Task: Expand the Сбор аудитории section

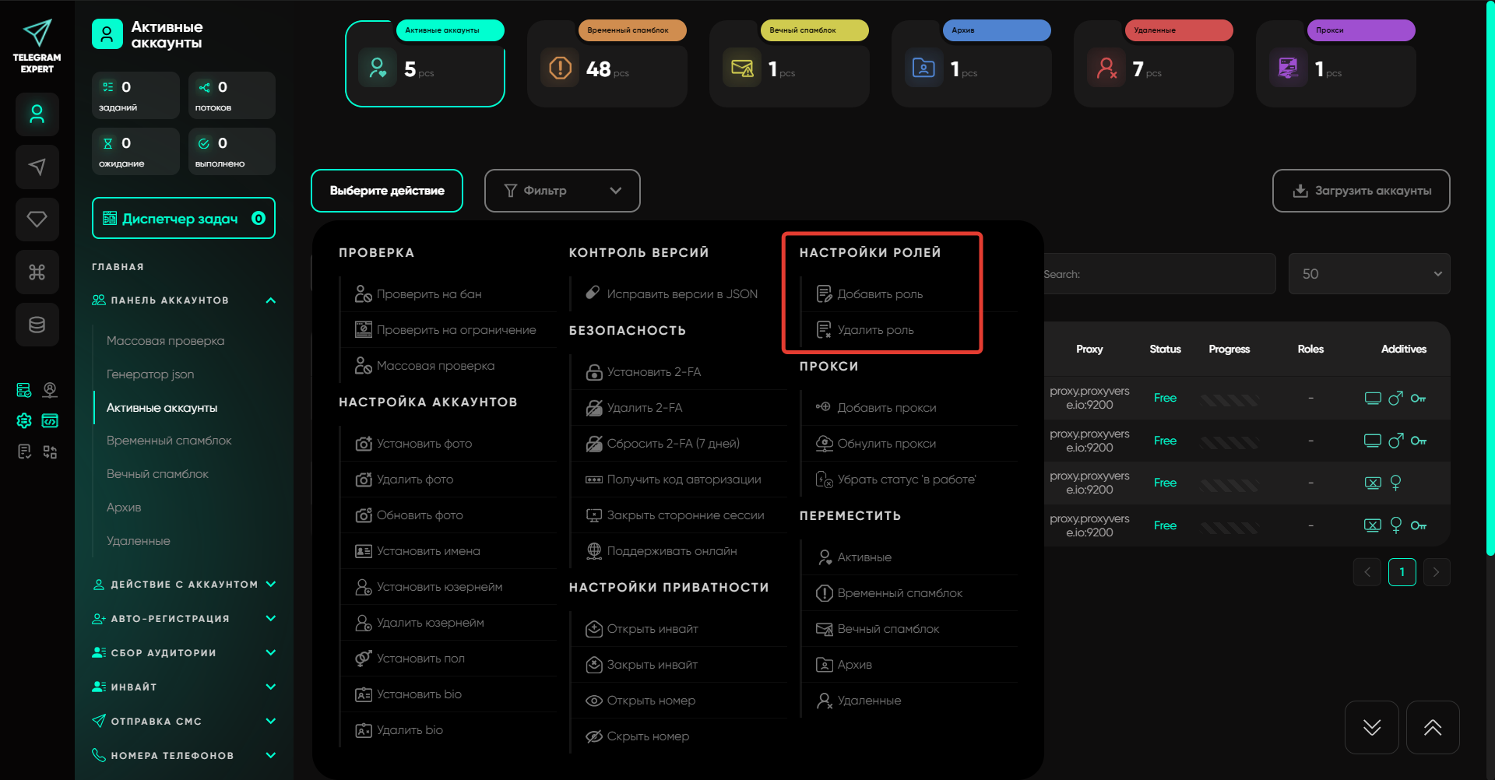Action: 184,653
